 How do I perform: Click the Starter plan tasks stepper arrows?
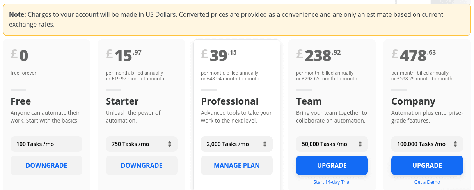tap(170, 144)
